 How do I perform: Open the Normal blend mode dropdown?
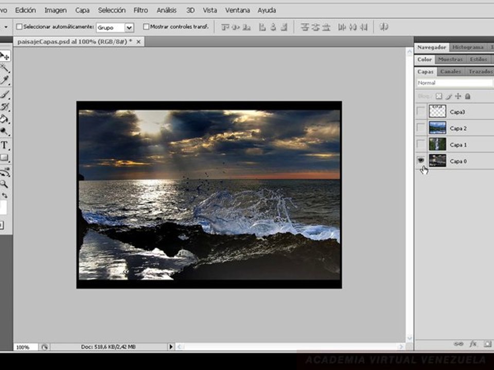pos(454,83)
